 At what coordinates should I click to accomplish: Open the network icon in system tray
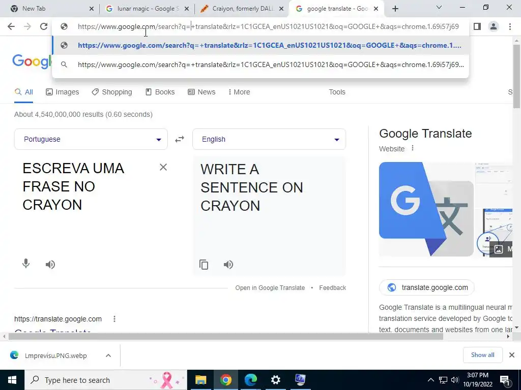[x=443, y=380]
